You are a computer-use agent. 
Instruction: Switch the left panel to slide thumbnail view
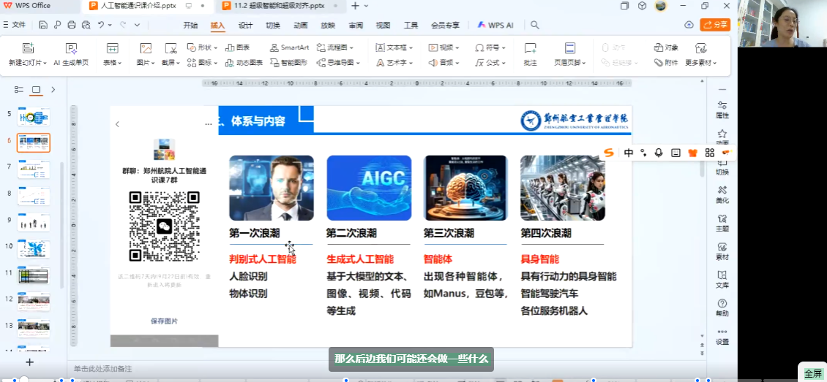tap(36, 89)
